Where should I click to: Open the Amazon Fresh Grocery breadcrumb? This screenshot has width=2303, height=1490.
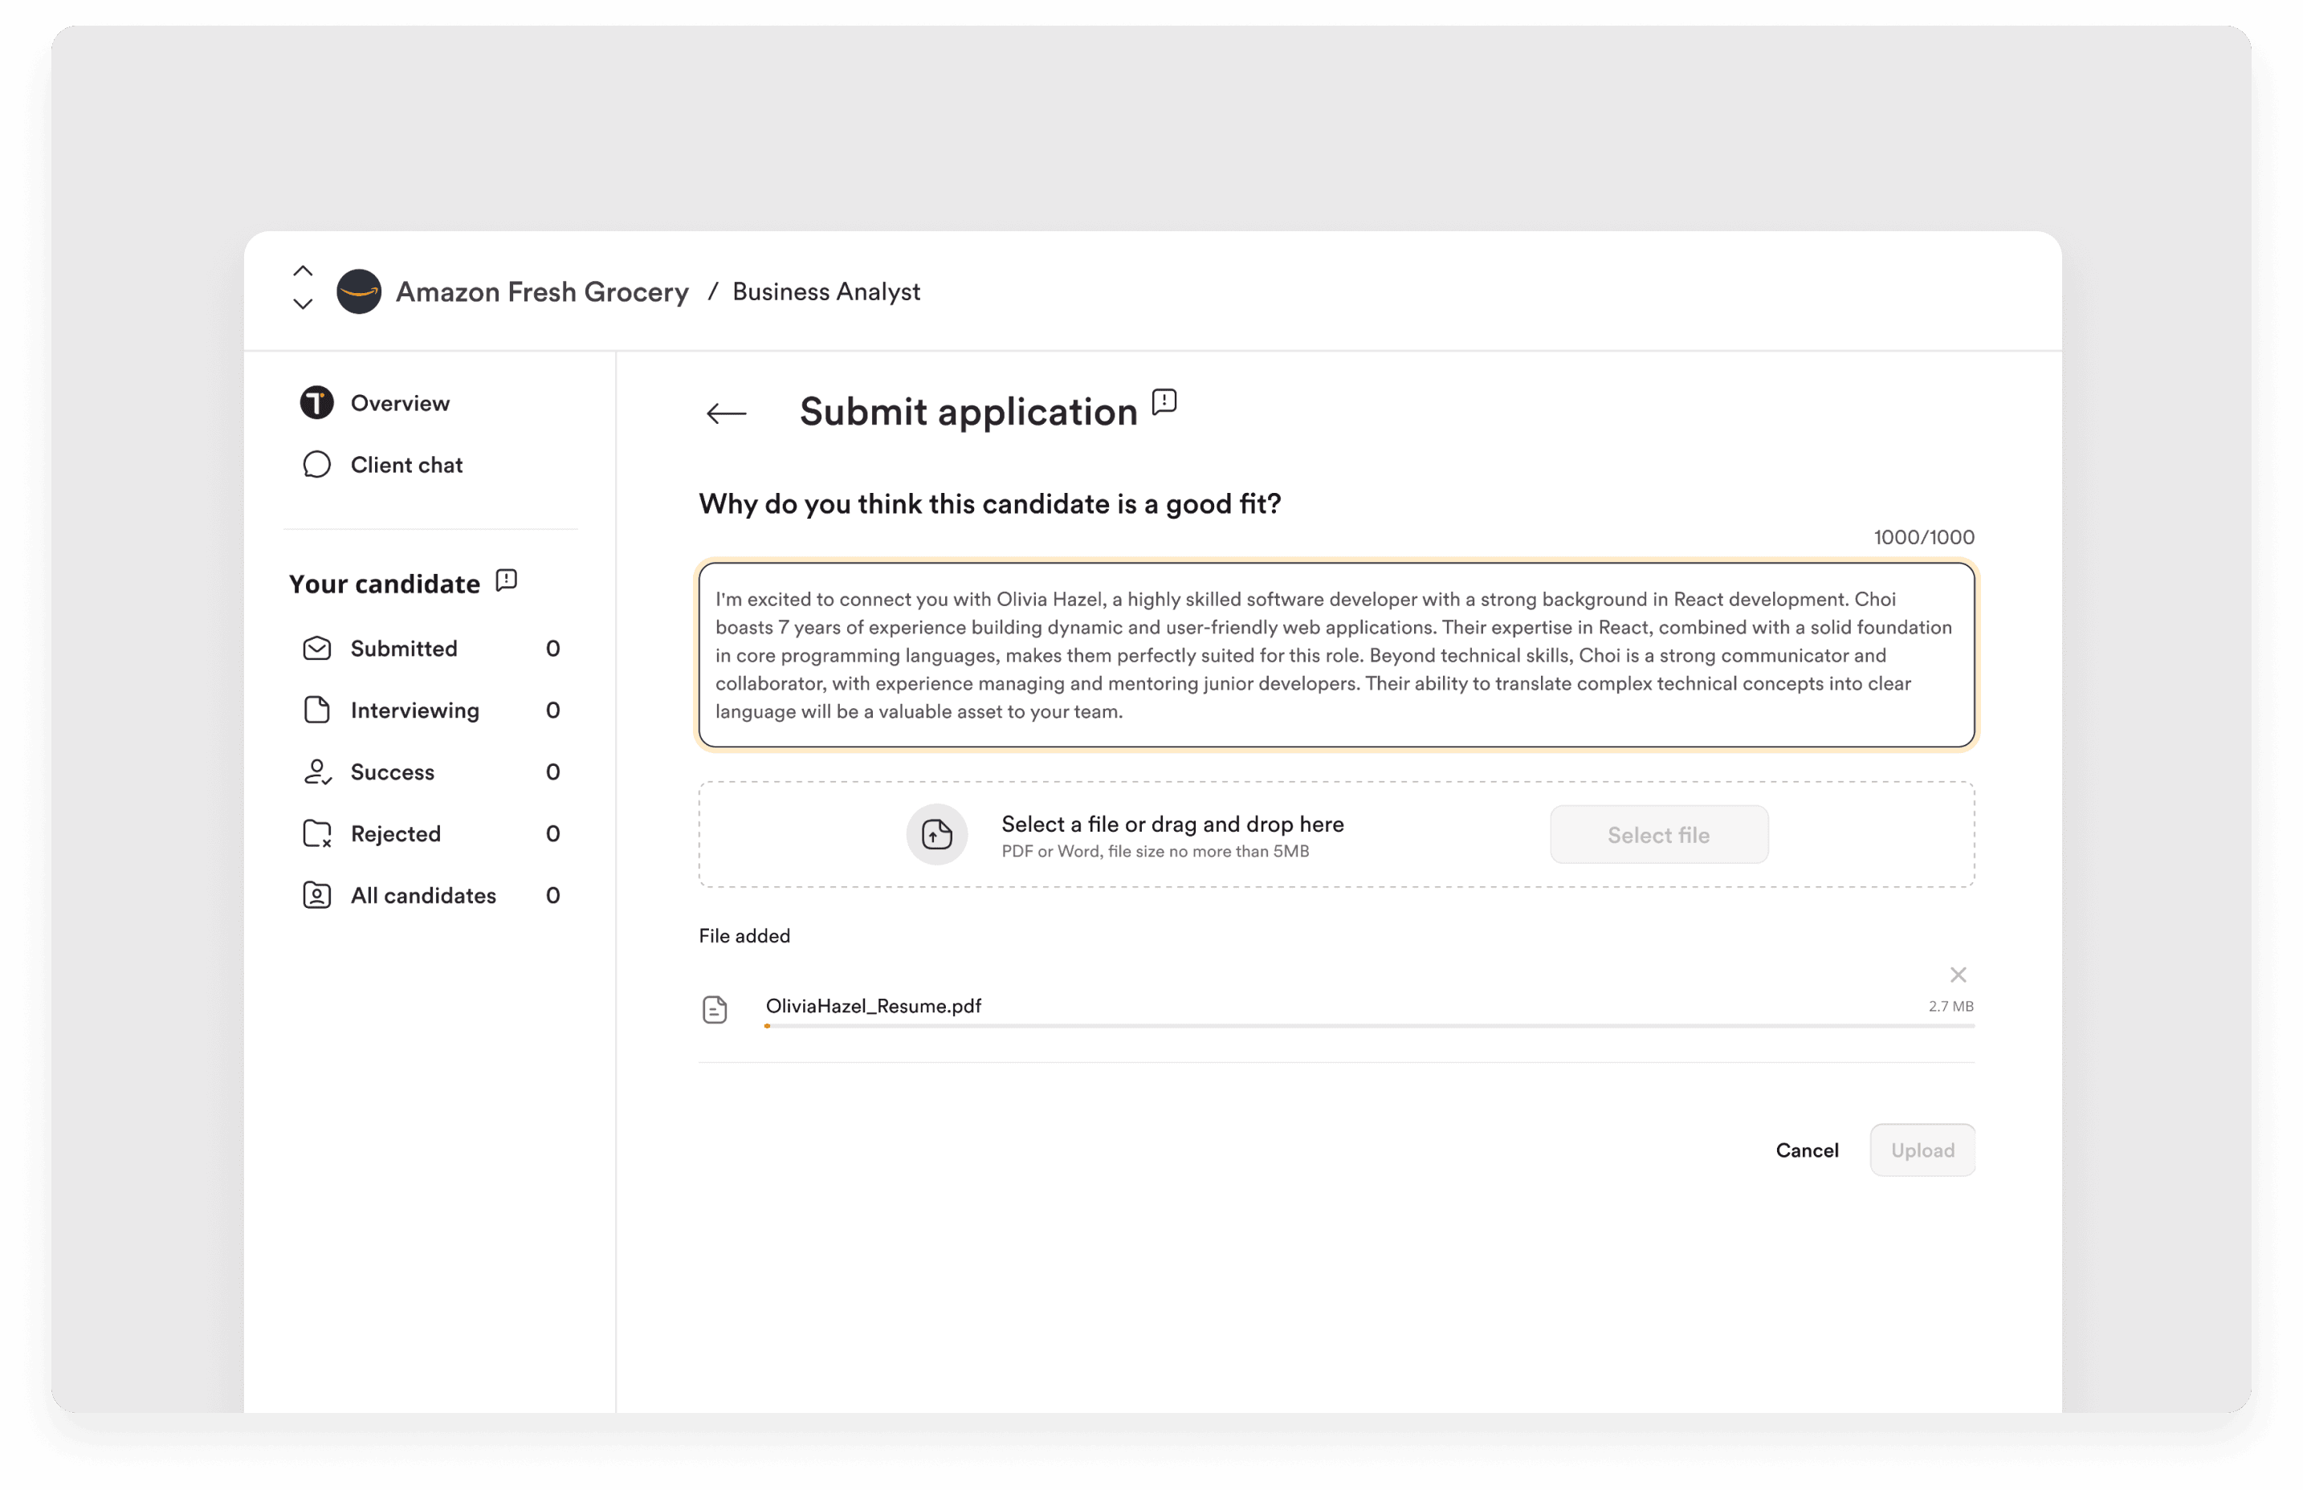[x=542, y=291]
